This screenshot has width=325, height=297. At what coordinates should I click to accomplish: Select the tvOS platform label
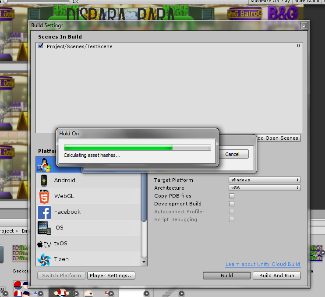(x=61, y=243)
